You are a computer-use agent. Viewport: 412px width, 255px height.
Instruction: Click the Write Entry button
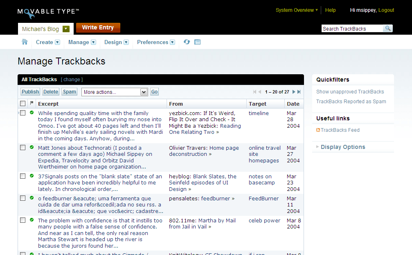pyautogui.click(x=98, y=27)
